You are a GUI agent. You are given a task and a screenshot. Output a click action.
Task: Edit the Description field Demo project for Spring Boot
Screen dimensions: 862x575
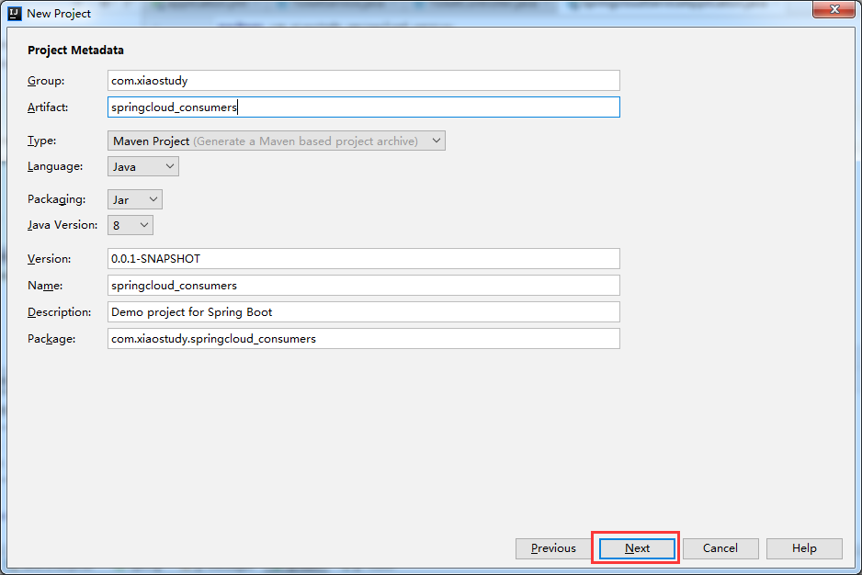(363, 311)
